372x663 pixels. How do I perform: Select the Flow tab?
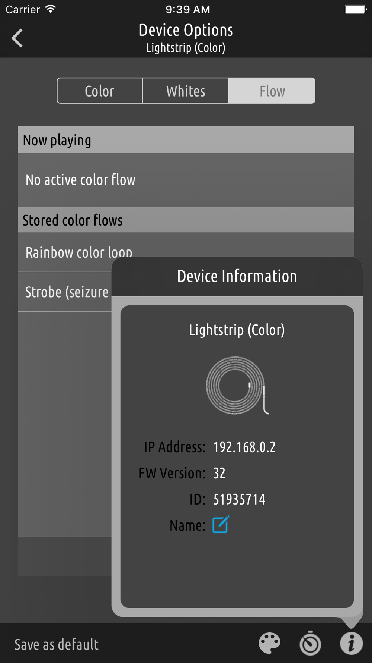(x=272, y=91)
